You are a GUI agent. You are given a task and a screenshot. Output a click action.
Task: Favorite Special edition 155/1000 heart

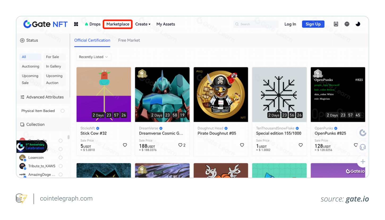[x=301, y=145]
